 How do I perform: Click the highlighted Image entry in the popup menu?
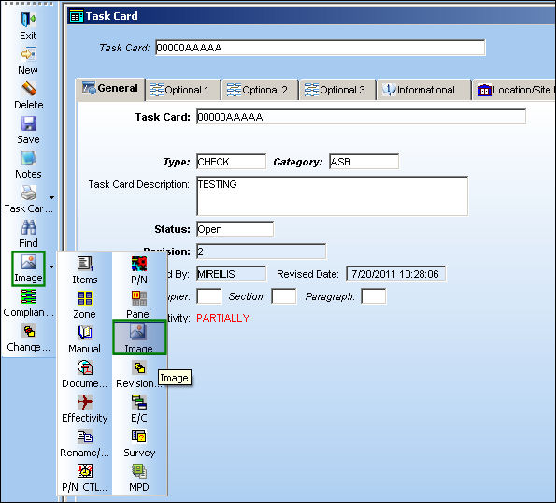point(139,338)
